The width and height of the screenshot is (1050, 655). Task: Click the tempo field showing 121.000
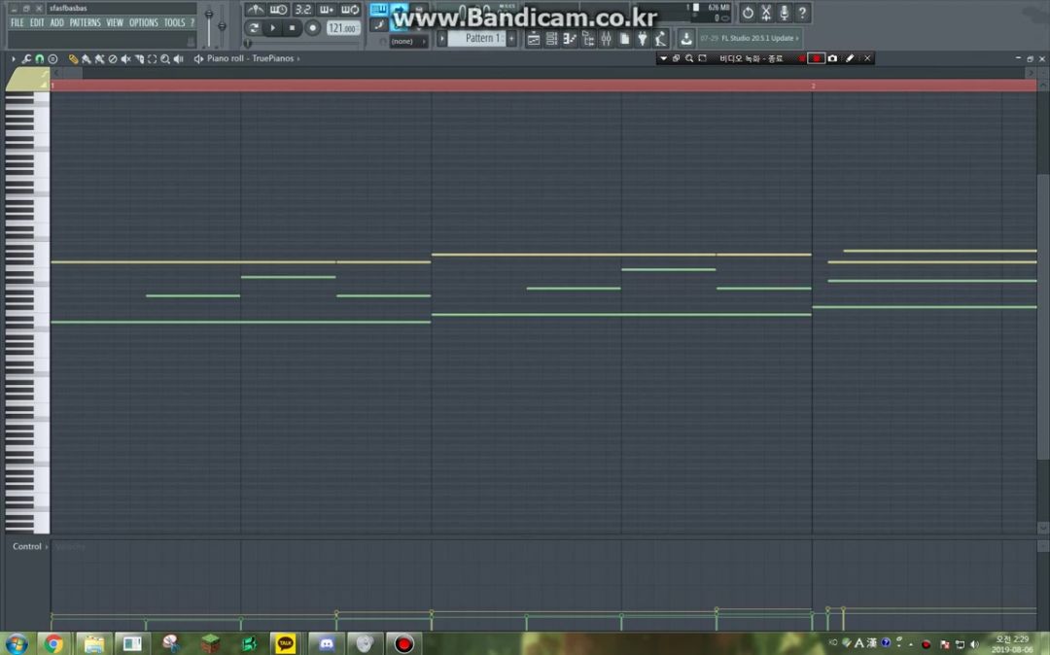coord(341,28)
